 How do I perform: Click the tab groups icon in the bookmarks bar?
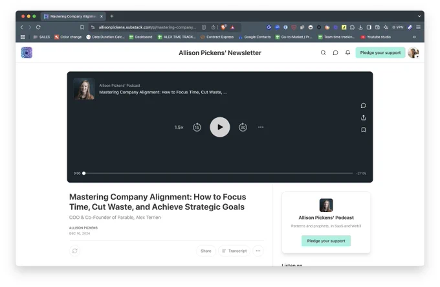tap(23, 37)
